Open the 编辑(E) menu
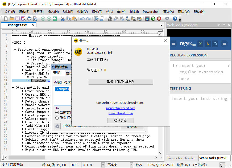The image size is (232, 168). tap(24, 12)
